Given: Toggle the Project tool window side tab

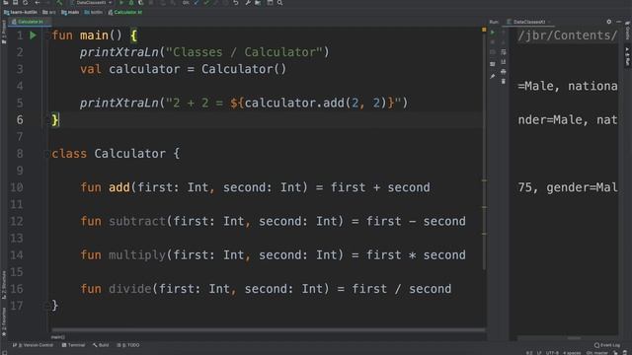Looking at the screenshot, I should [x=4, y=32].
